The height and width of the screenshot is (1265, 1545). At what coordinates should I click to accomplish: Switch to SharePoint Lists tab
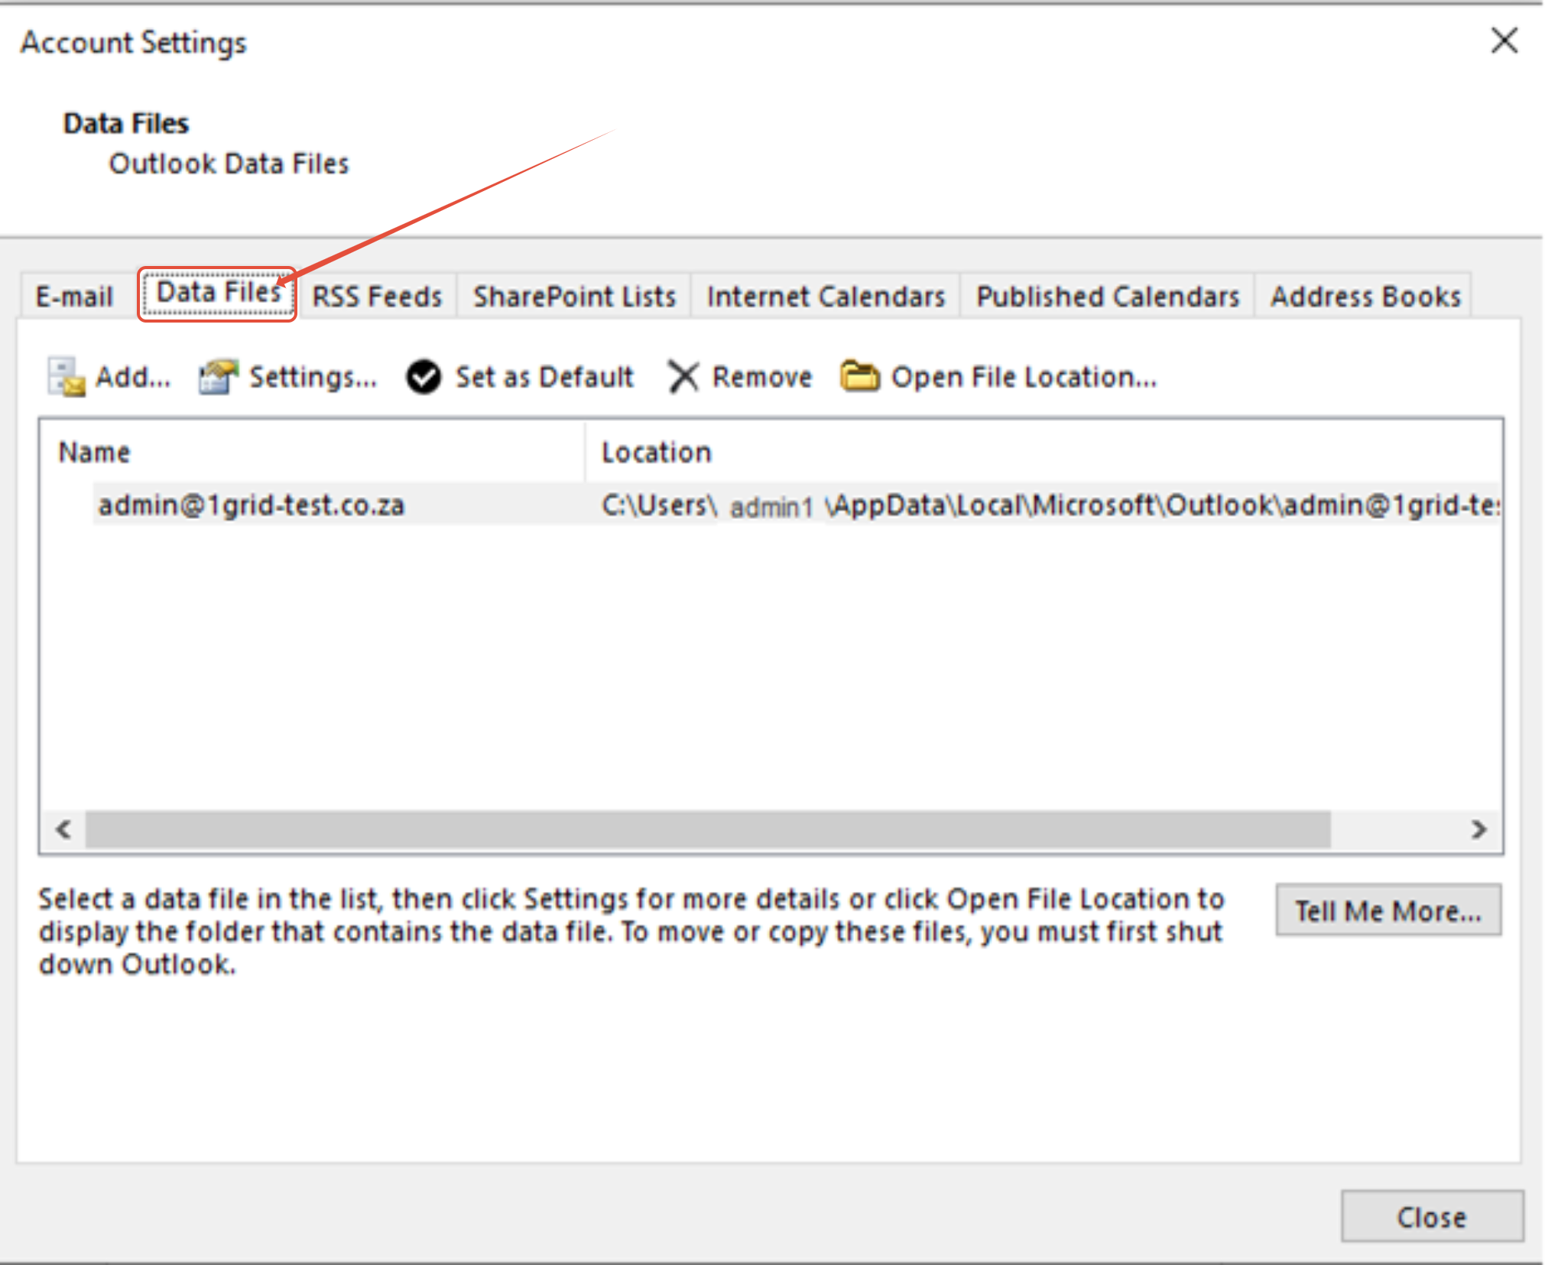[574, 297]
